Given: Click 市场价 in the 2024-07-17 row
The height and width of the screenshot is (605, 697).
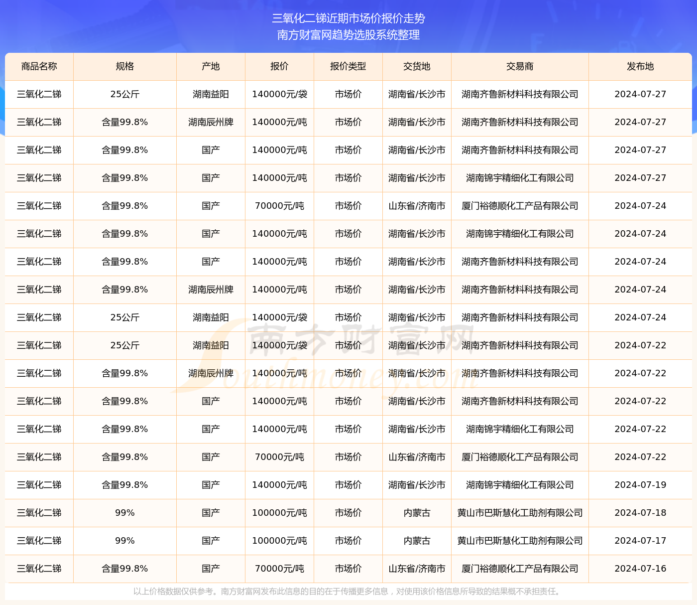Looking at the screenshot, I should (348, 541).
